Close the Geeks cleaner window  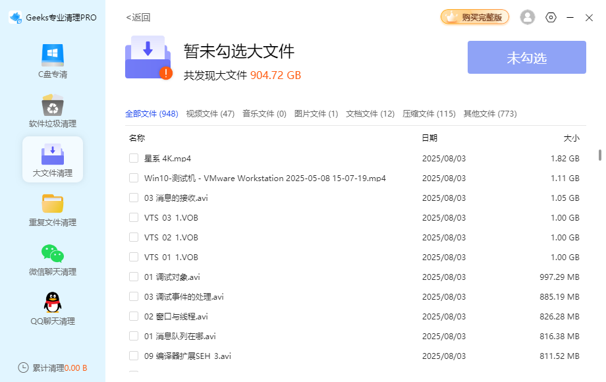coord(589,18)
